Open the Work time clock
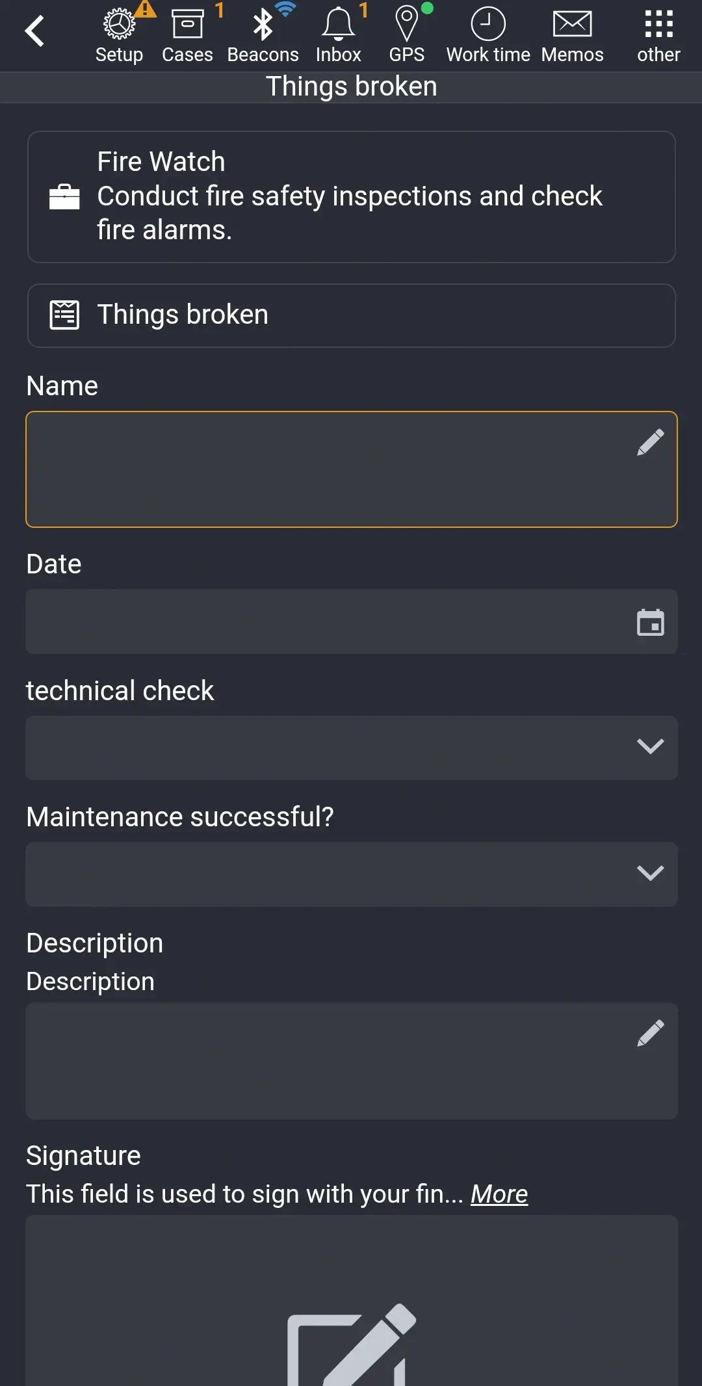This screenshot has height=1386, width=702. click(x=487, y=26)
